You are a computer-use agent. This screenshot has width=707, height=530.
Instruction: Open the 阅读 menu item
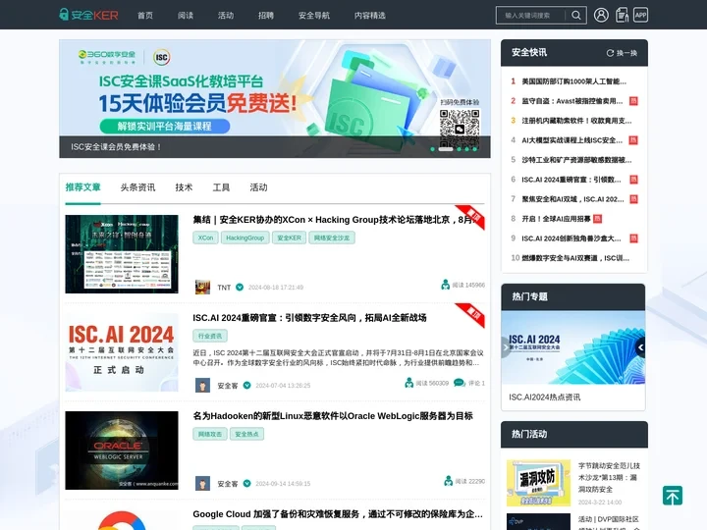(186, 16)
